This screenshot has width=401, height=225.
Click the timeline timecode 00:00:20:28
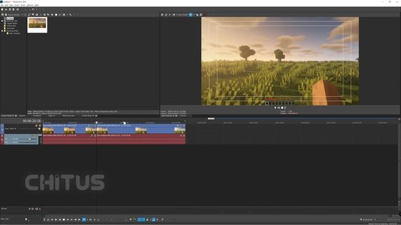pos(31,121)
